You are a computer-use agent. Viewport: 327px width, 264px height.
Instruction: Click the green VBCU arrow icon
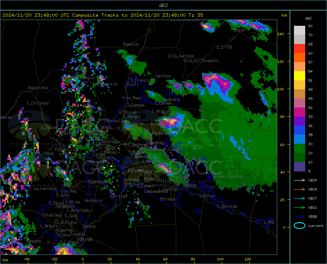pos(299,208)
